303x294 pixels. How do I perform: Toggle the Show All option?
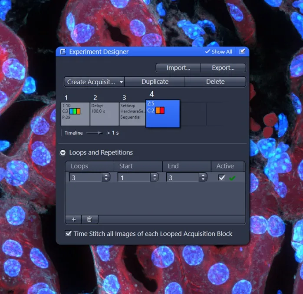point(218,52)
